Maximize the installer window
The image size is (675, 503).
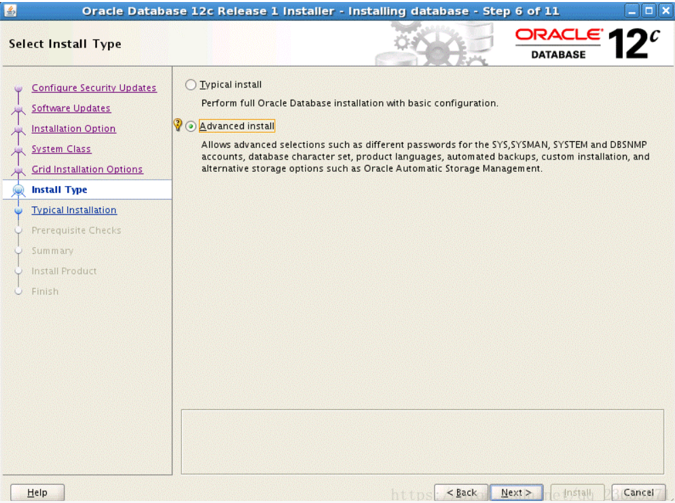click(x=649, y=11)
